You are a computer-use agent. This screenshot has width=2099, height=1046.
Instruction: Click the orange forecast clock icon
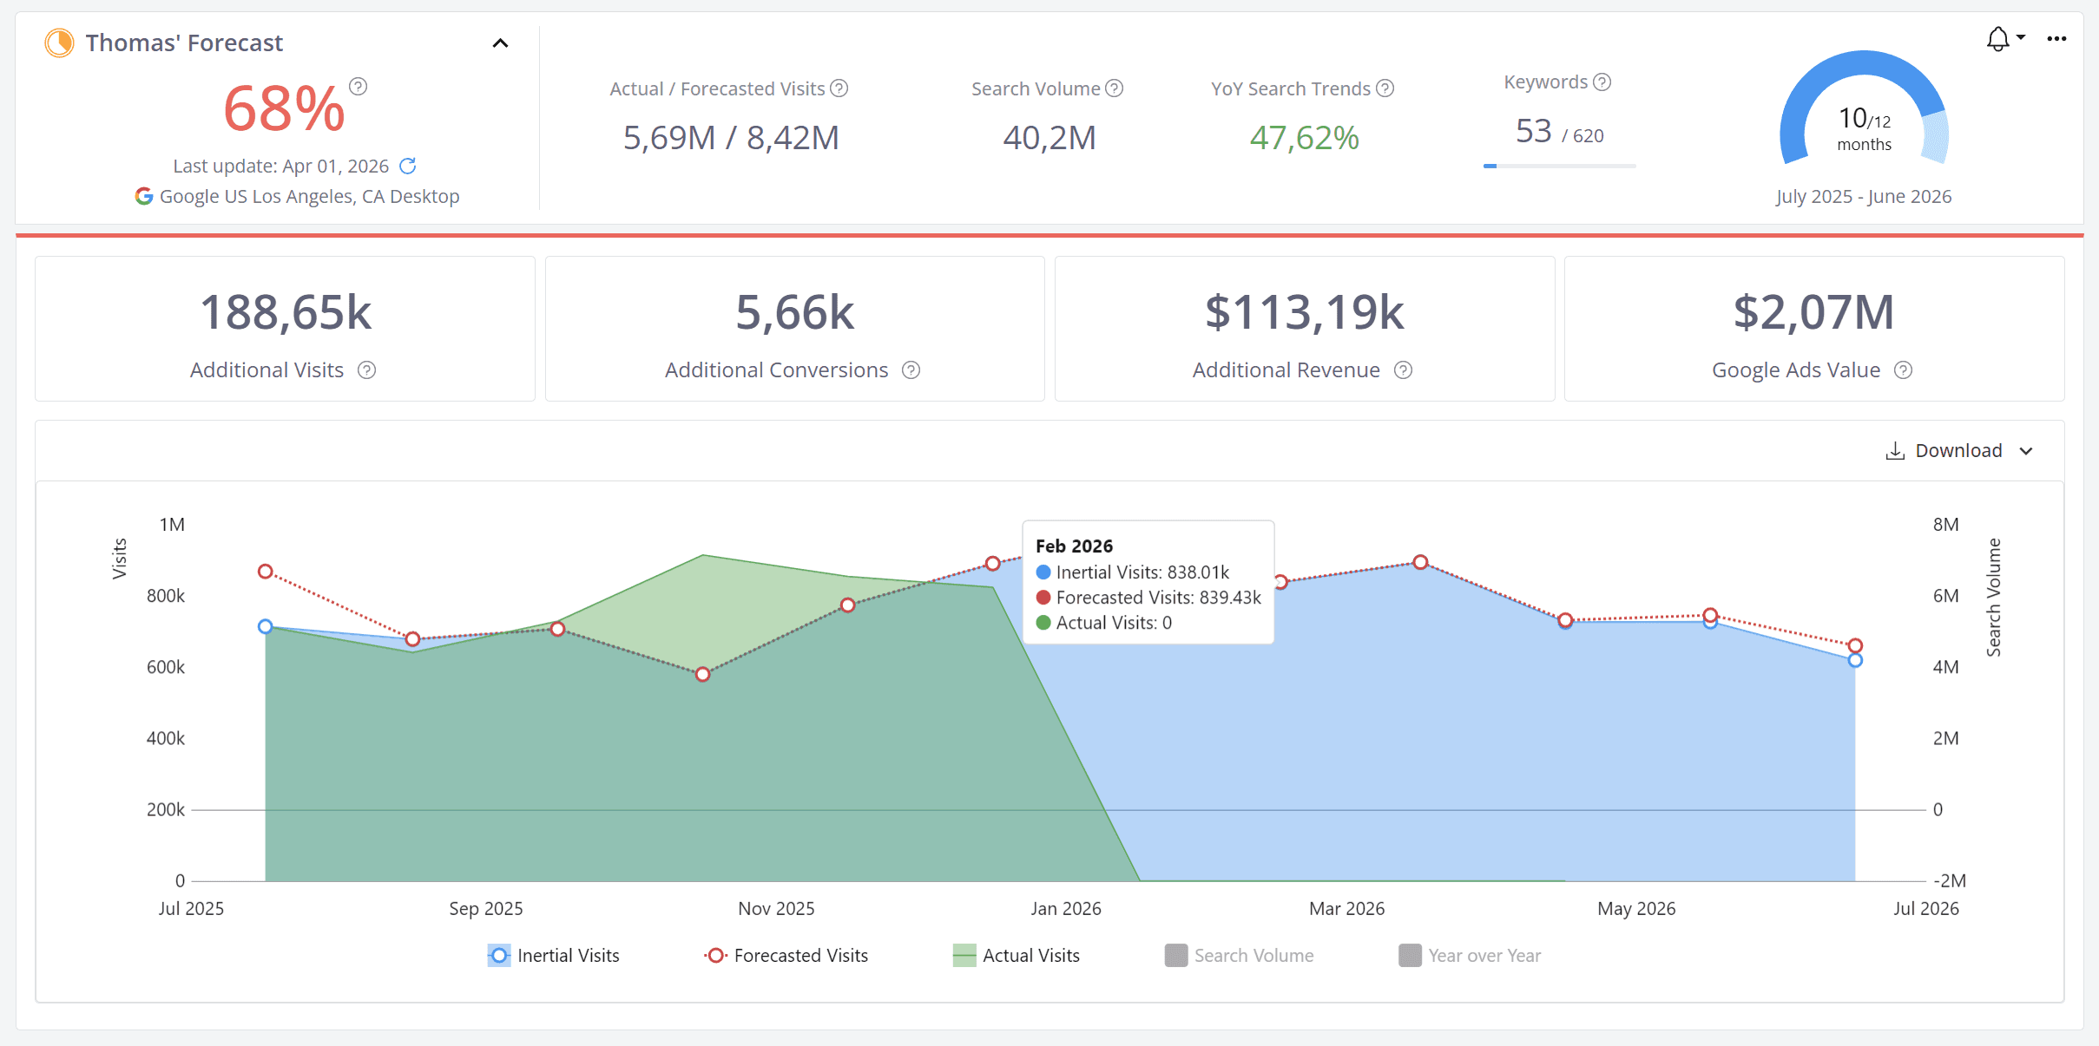tap(59, 42)
